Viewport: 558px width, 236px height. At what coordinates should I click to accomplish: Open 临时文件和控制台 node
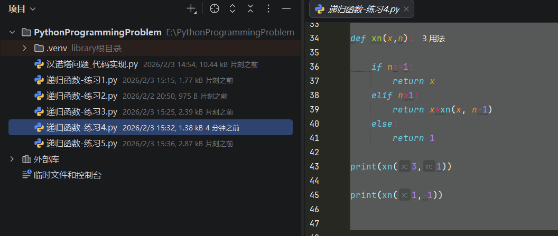68,175
